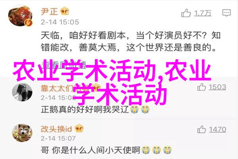The width and height of the screenshot is (238, 159).
Task: Open the 靠太太们 username link
Action: (57, 88)
